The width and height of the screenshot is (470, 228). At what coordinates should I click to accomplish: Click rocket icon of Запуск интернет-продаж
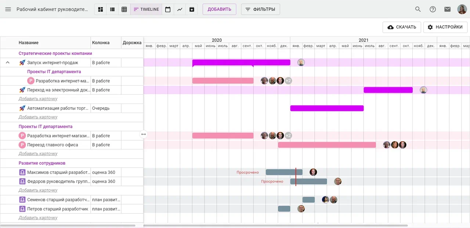click(x=22, y=63)
